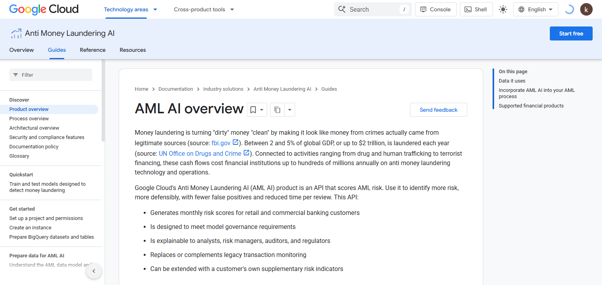Image resolution: width=602 pixels, height=285 pixels.
Task: Go to Anti Money Laundering AI breadcrumb
Action: (282, 89)
